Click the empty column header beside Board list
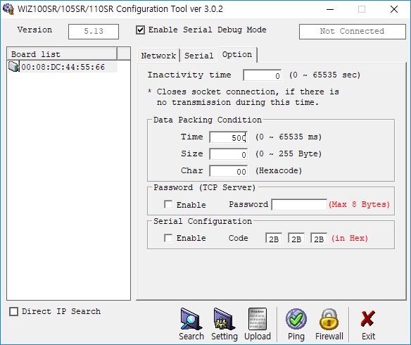This screenshot has height=345, width=411. pos(124,54)
